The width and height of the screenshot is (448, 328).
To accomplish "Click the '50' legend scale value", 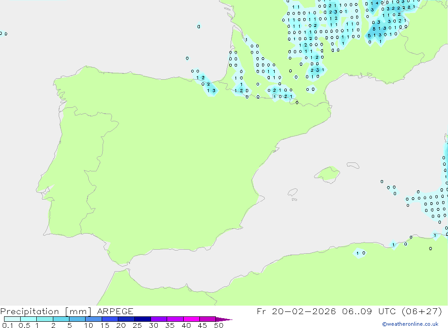I will [x=219, y=325].
